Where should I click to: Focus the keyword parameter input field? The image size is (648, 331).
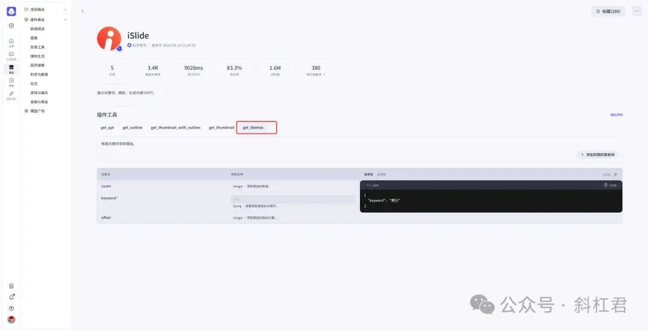(293, 199)
